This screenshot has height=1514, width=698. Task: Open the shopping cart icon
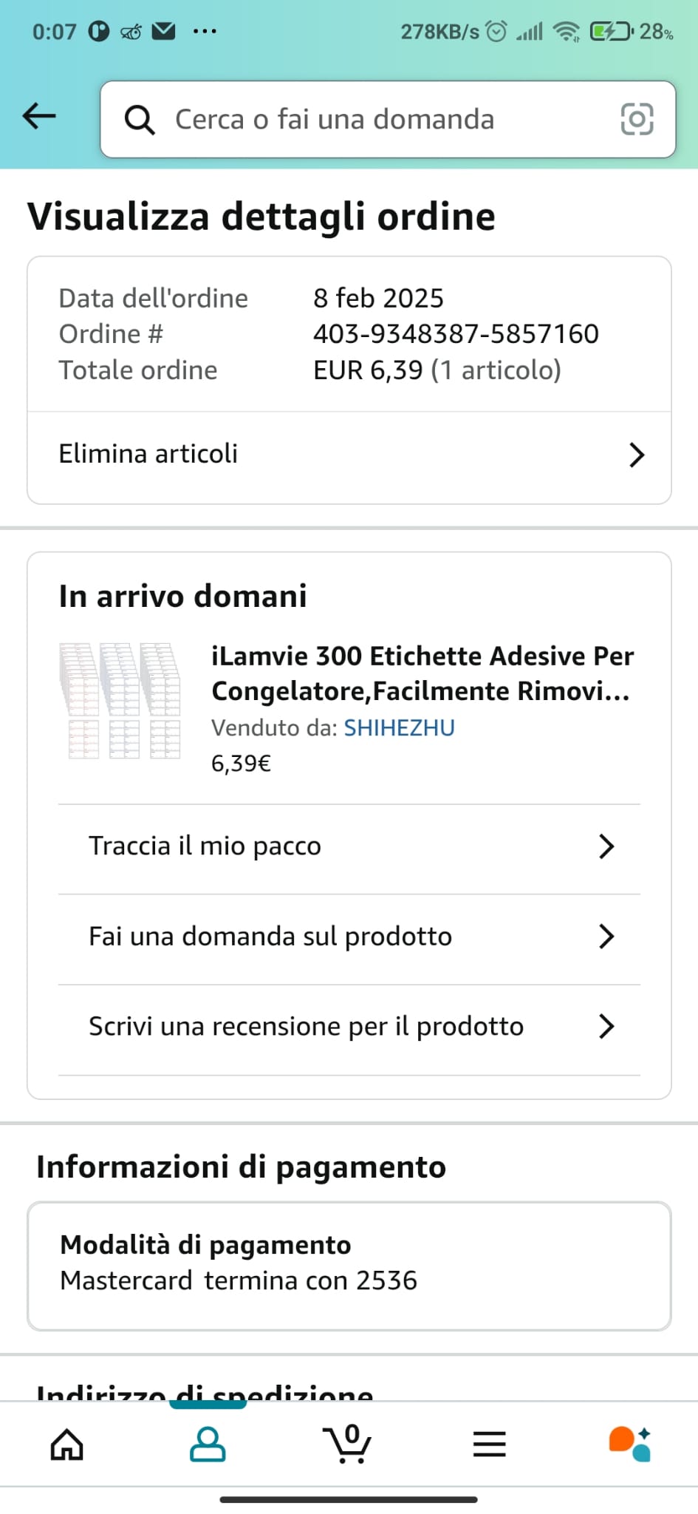click(347, 1445)
